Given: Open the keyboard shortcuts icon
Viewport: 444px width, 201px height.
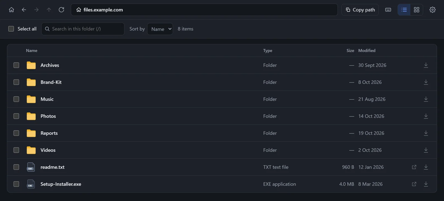Looking at the screenshot, I should [x=388, y=10].
